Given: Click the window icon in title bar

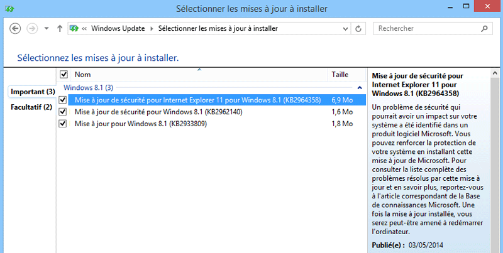Looking at the screenshot, I should click(8, 8).
